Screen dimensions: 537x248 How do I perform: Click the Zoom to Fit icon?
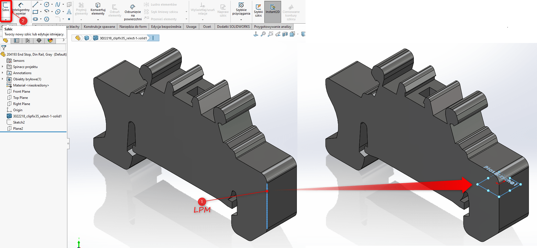pos(263,34)
